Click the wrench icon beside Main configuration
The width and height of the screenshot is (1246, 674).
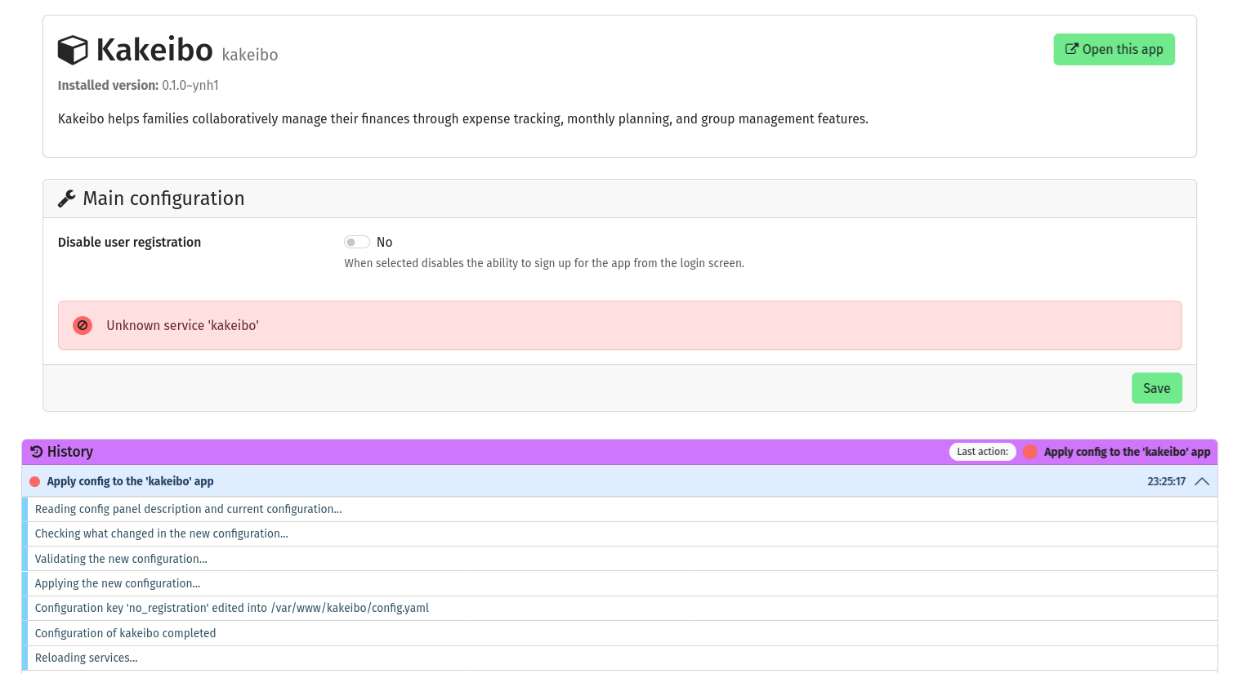click(67, 199)
